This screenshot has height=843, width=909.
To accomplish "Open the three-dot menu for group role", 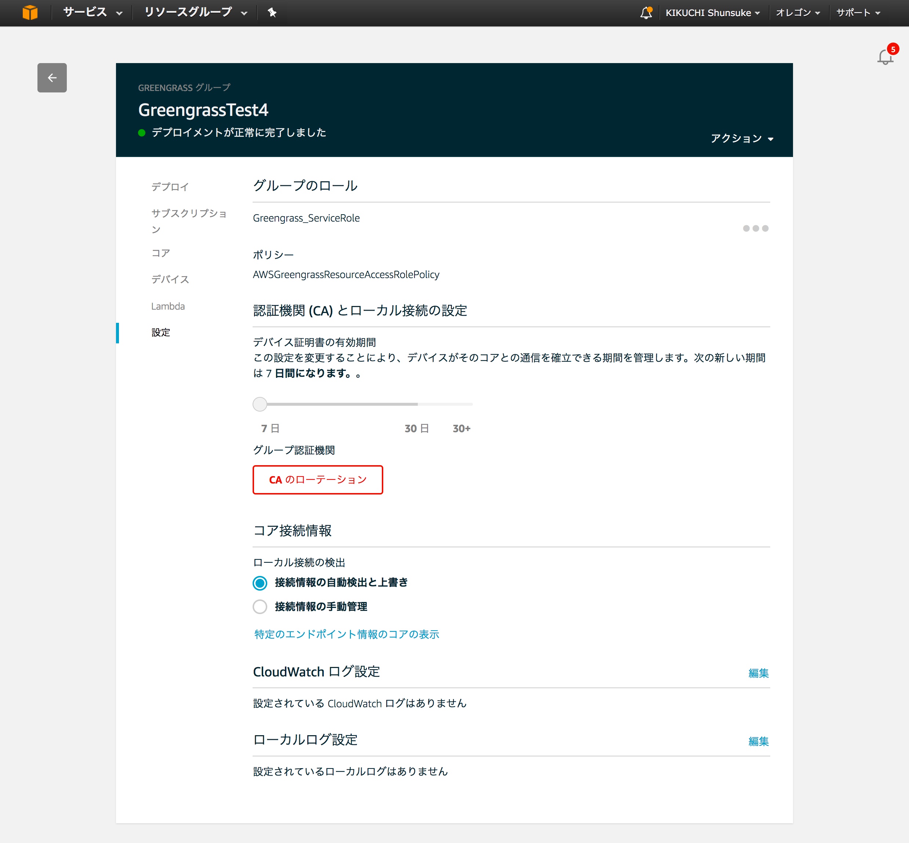I will [756, 228].
